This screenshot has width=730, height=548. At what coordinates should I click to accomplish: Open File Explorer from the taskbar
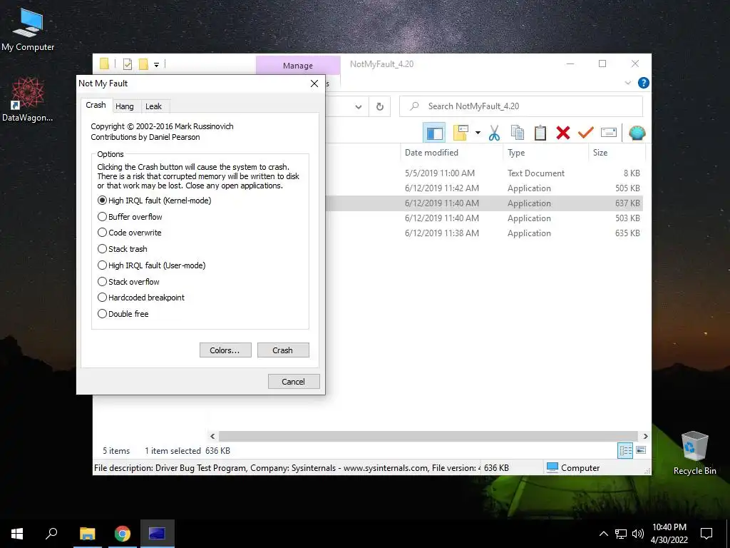[88, 534]
